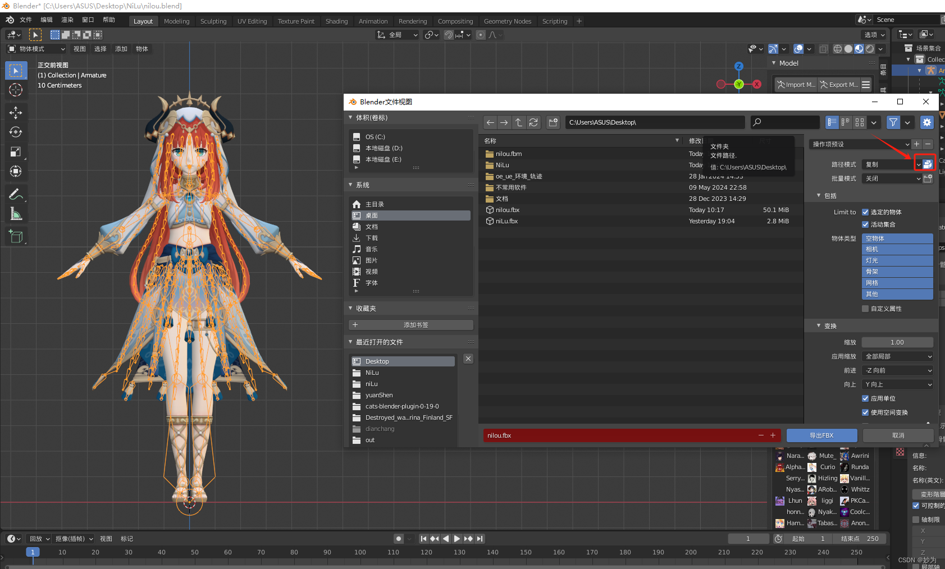Toggle the 骨架 (Armature) object type

[x=897, y=272]
